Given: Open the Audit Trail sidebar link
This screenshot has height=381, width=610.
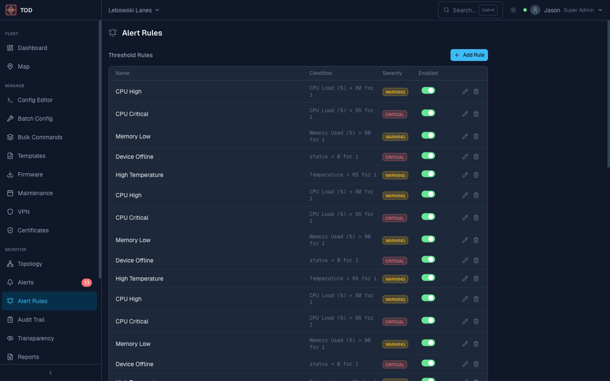Looking at the screenshot, I should click(31, 320).
